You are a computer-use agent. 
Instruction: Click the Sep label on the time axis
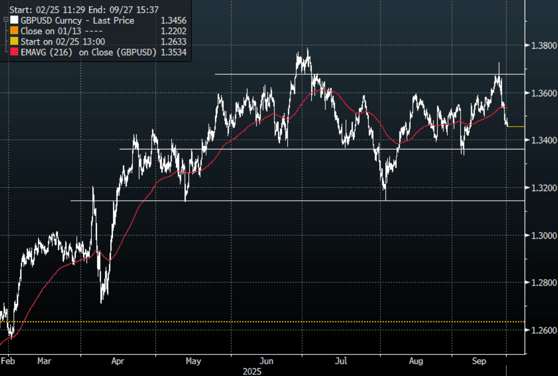(x=479, y=361)
